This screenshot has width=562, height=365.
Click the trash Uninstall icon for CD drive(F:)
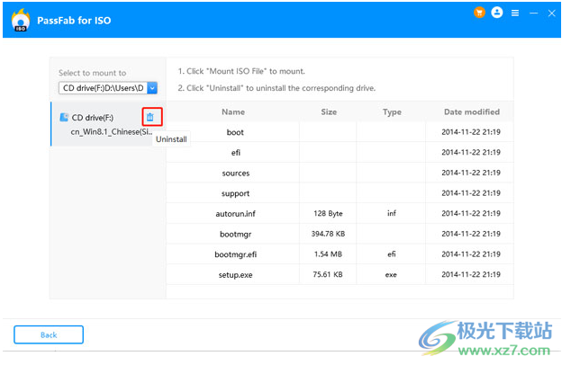(x=150, y=117)
